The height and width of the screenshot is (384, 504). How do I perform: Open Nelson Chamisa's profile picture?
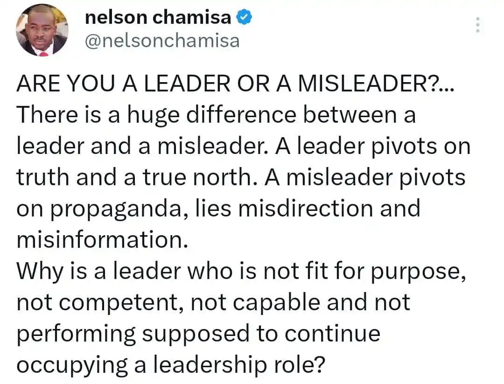(x=42, y=30)
